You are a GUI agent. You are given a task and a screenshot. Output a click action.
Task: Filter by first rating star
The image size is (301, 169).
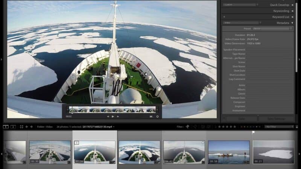coord(219,127)
